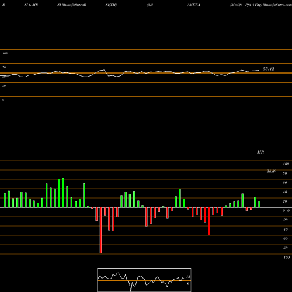Click the 30 level label on RSI axis
Viewport: 292px width, 292px height.
tap(4, 86)
